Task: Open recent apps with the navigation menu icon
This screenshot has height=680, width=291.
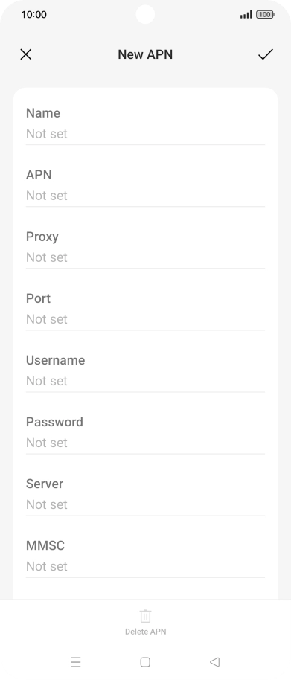Action: click(75, 662)
